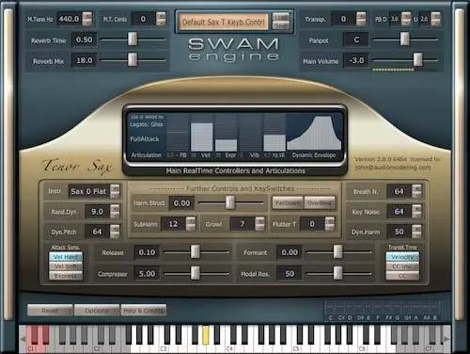Click the Rand.Dyn value stepper
The height and width of the screenshot is (354, 470).
(115, 212)
